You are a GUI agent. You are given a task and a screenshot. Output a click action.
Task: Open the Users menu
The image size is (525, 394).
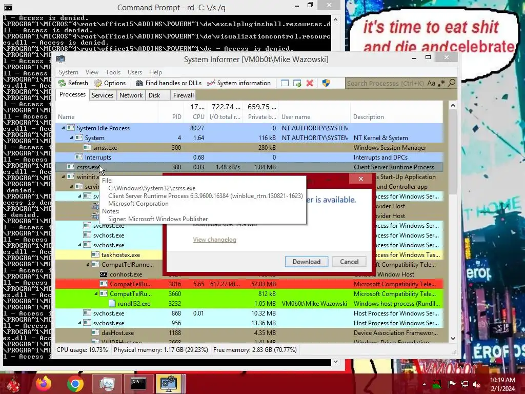point(135,72)
